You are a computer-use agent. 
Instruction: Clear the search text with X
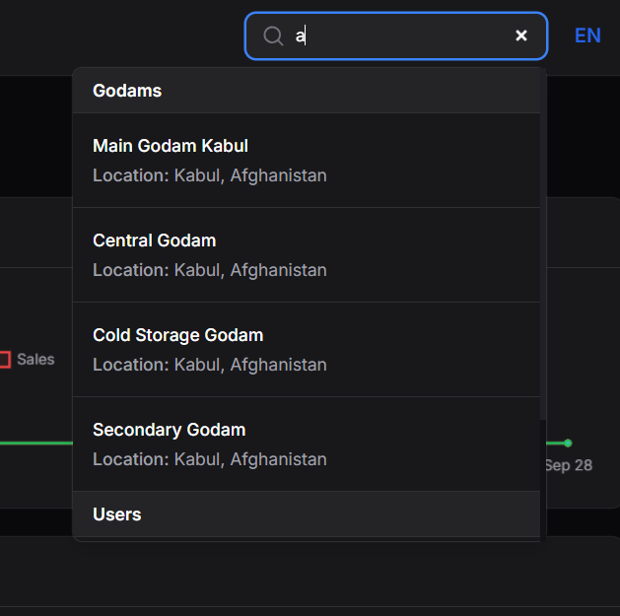point(521,35)
